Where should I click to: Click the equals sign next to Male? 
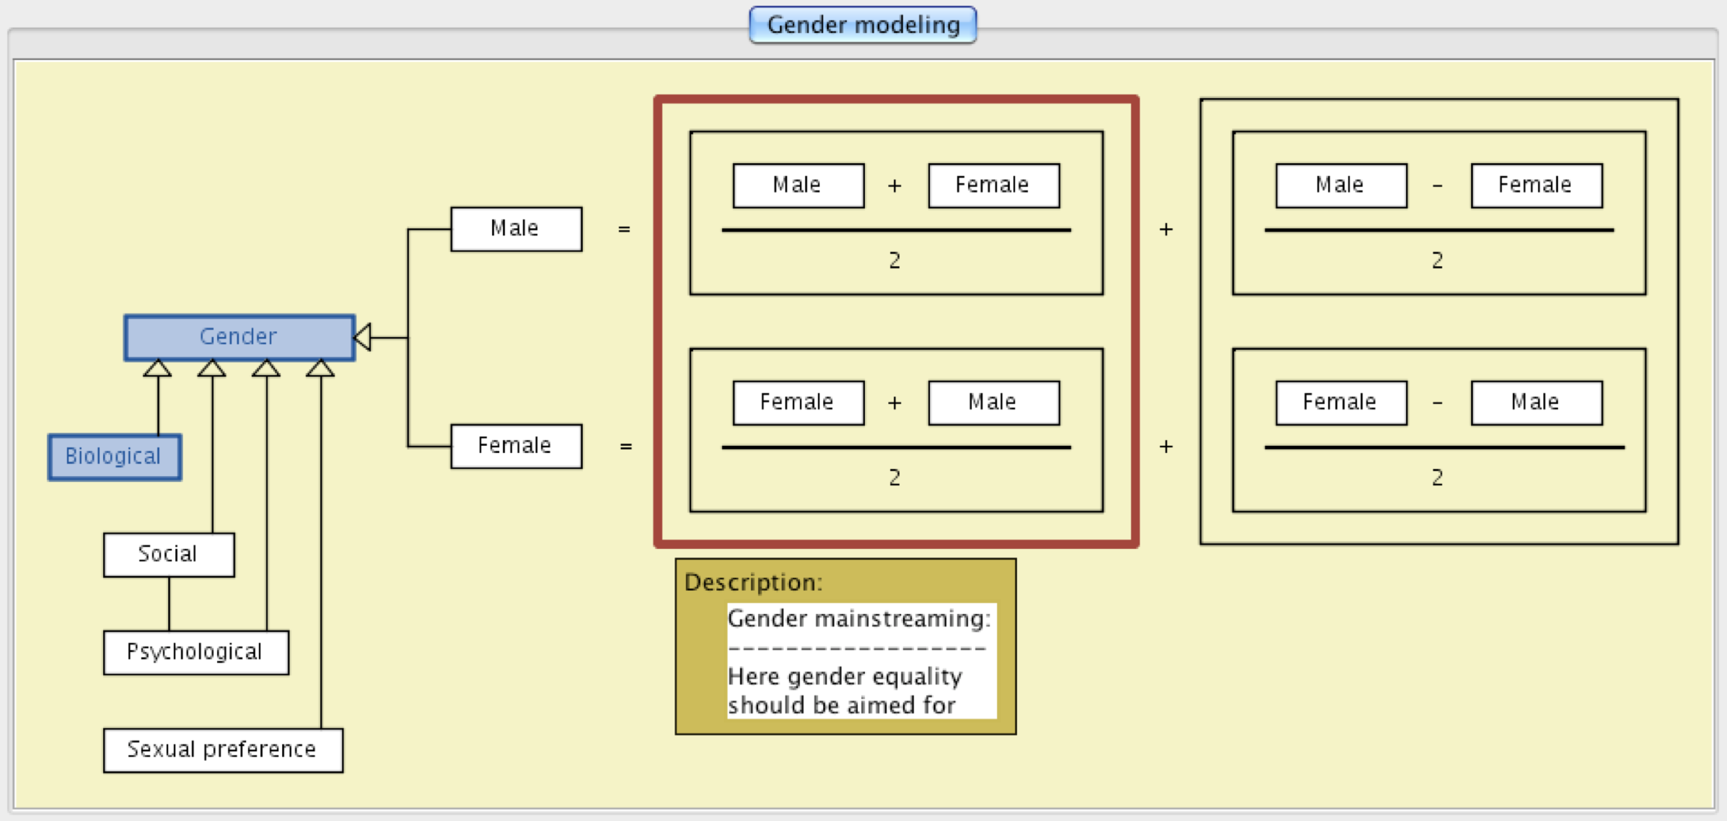tap(624, 229)
